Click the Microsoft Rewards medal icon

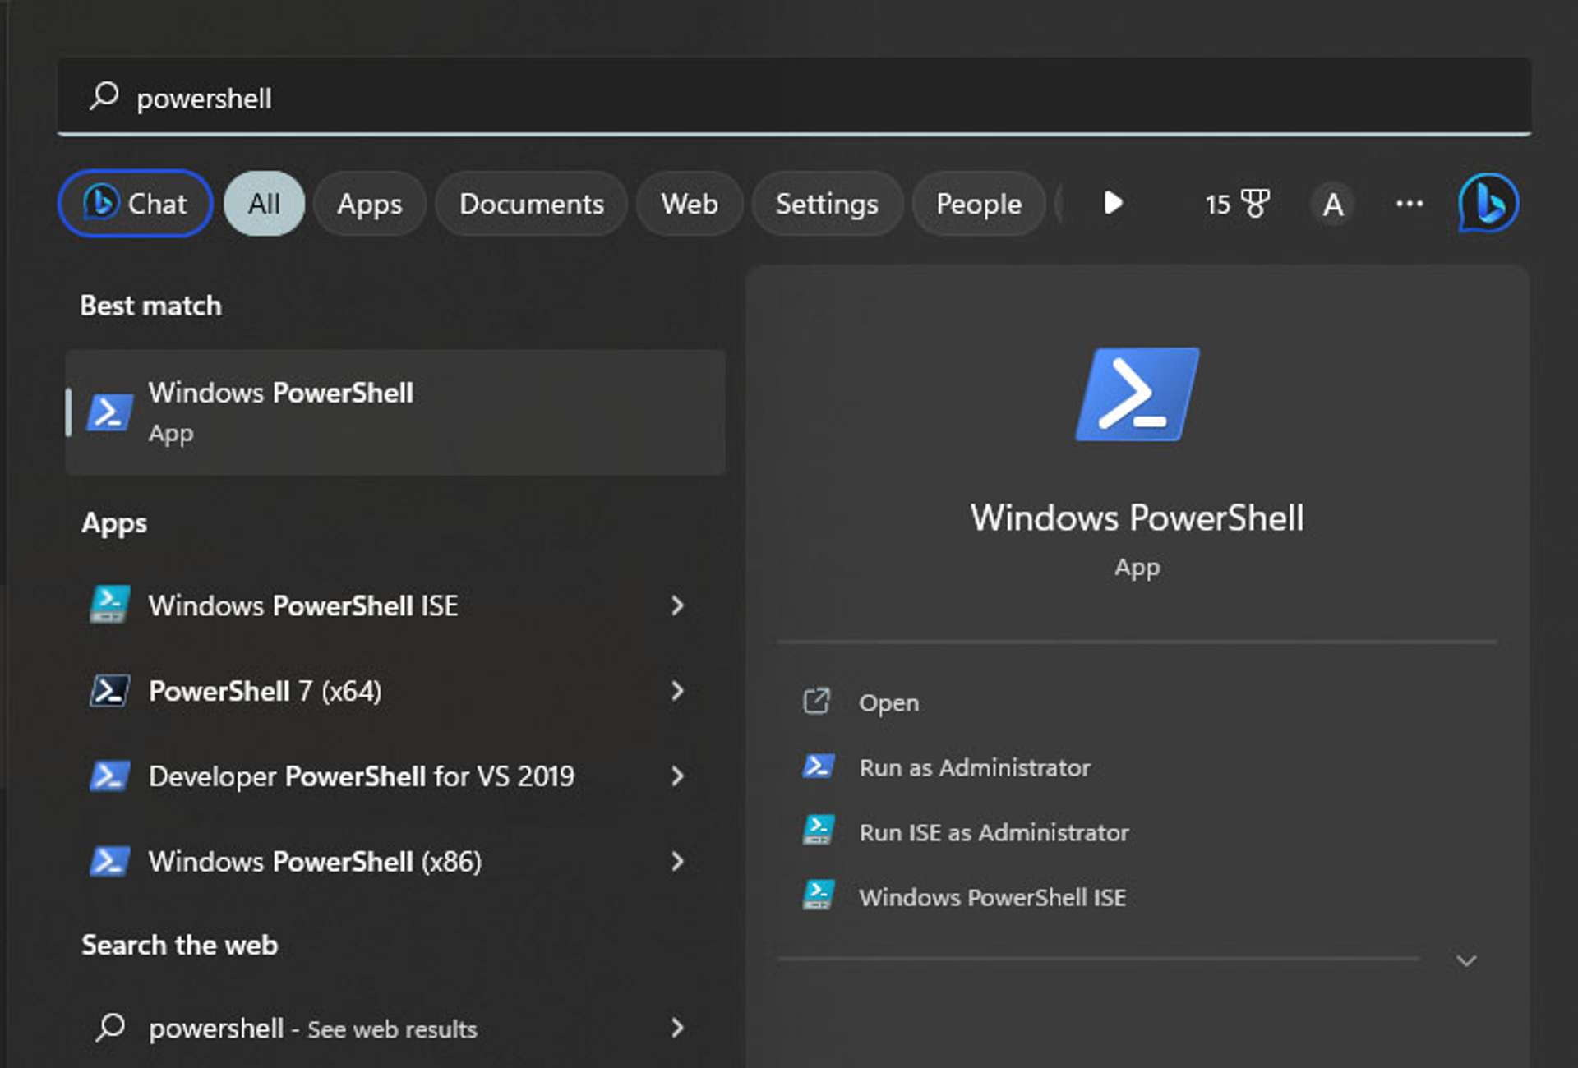[x=1255, y=204]
